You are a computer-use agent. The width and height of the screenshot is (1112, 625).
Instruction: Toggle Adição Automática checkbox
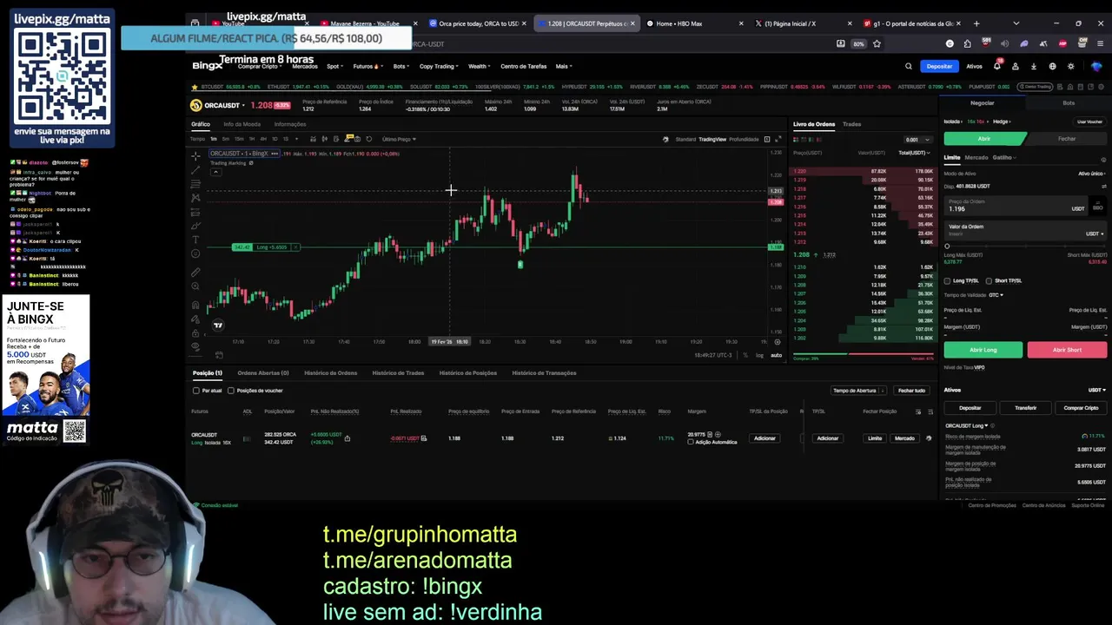coord(691,442)
